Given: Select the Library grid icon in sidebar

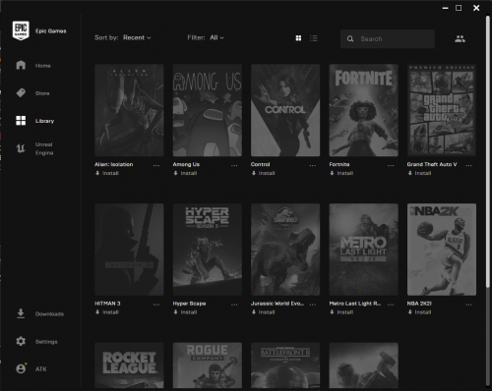Looking at the screenshot, I should coord(21,121).
